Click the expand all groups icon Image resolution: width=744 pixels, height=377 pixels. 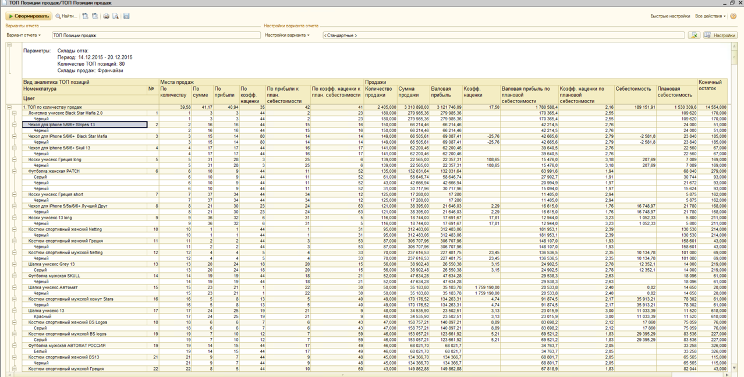85,16
